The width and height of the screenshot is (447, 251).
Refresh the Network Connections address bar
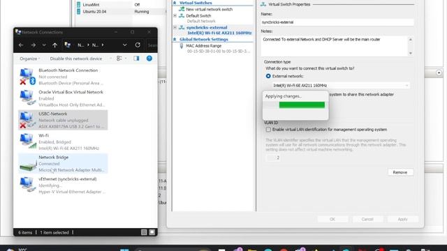(138, 45)
